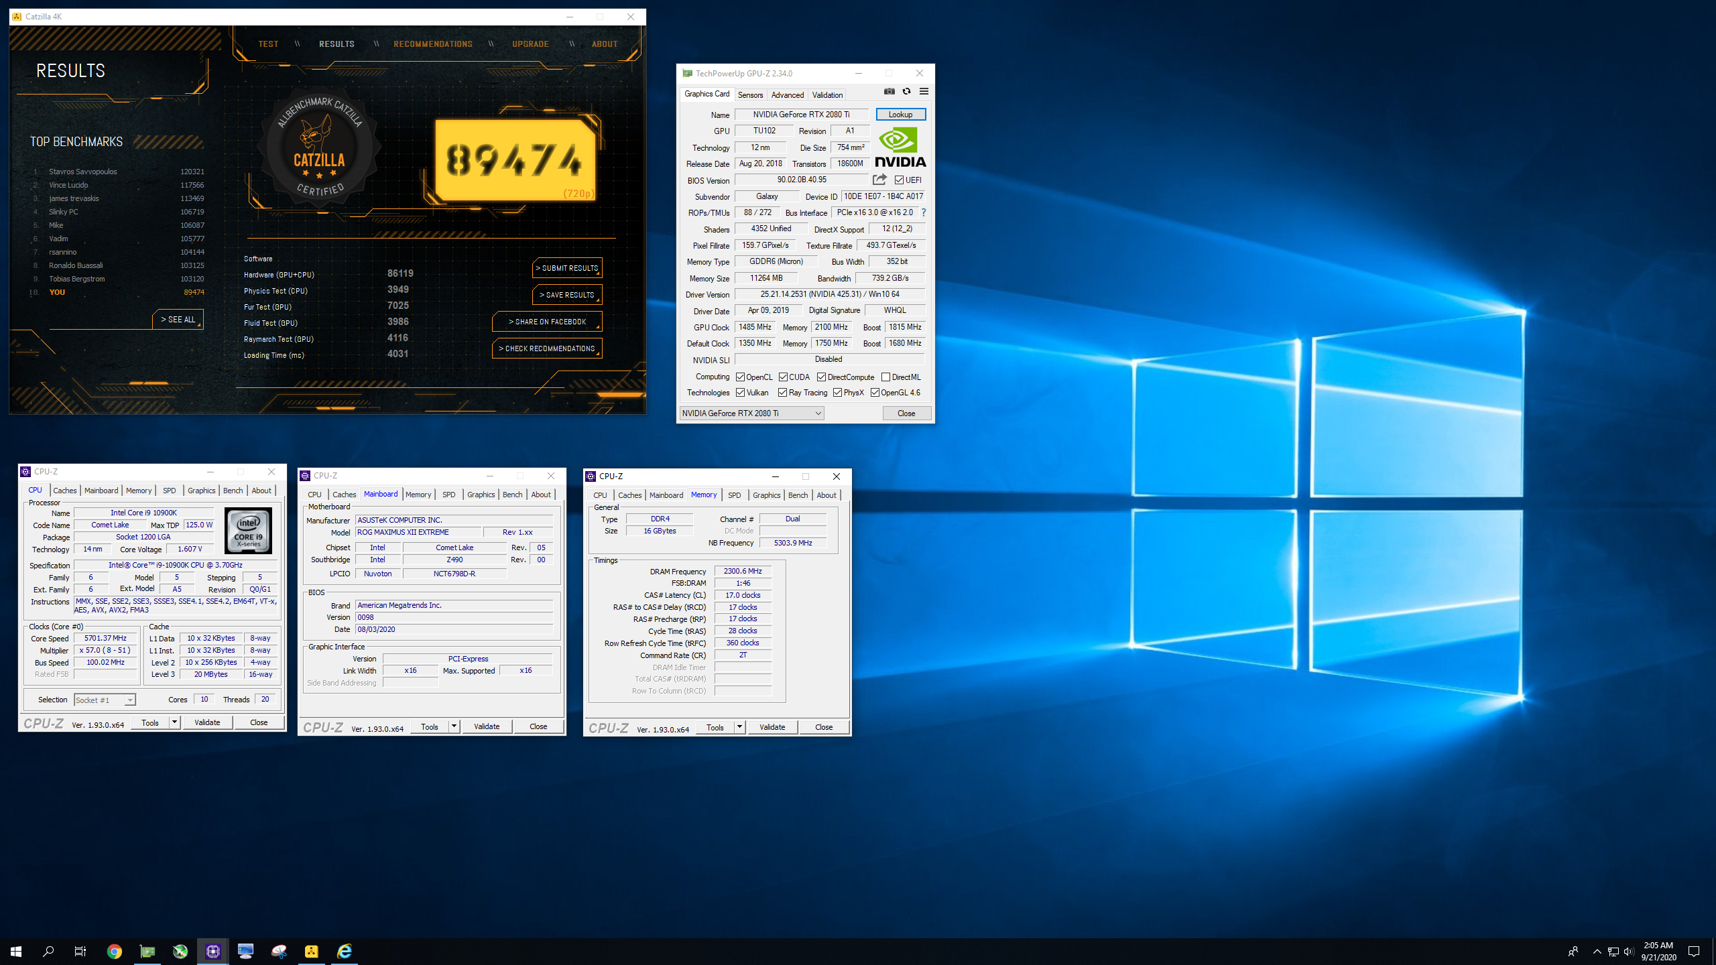Launch Google Chrome from taskbar
This screenshot has width=1716, height=965.
pyautogui.click(x=115, y=951)
